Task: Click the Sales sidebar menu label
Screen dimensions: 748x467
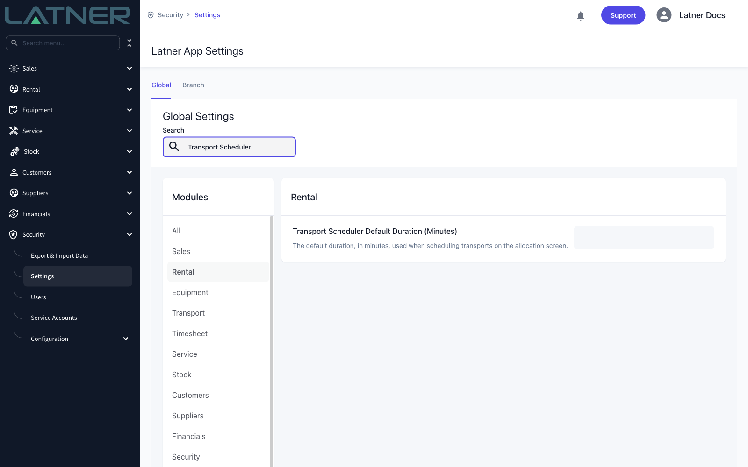Action: point(29,68)
